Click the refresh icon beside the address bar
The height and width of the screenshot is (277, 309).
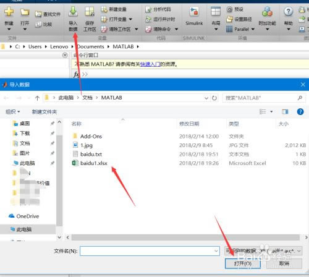(214, 98)
